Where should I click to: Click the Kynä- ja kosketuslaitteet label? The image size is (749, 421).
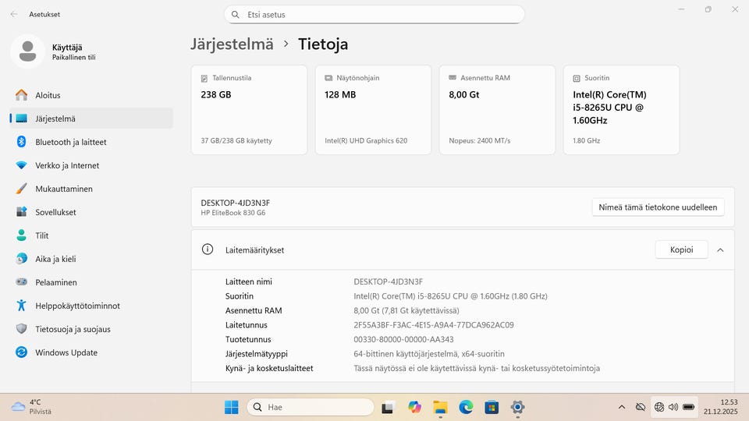point(269,368)
